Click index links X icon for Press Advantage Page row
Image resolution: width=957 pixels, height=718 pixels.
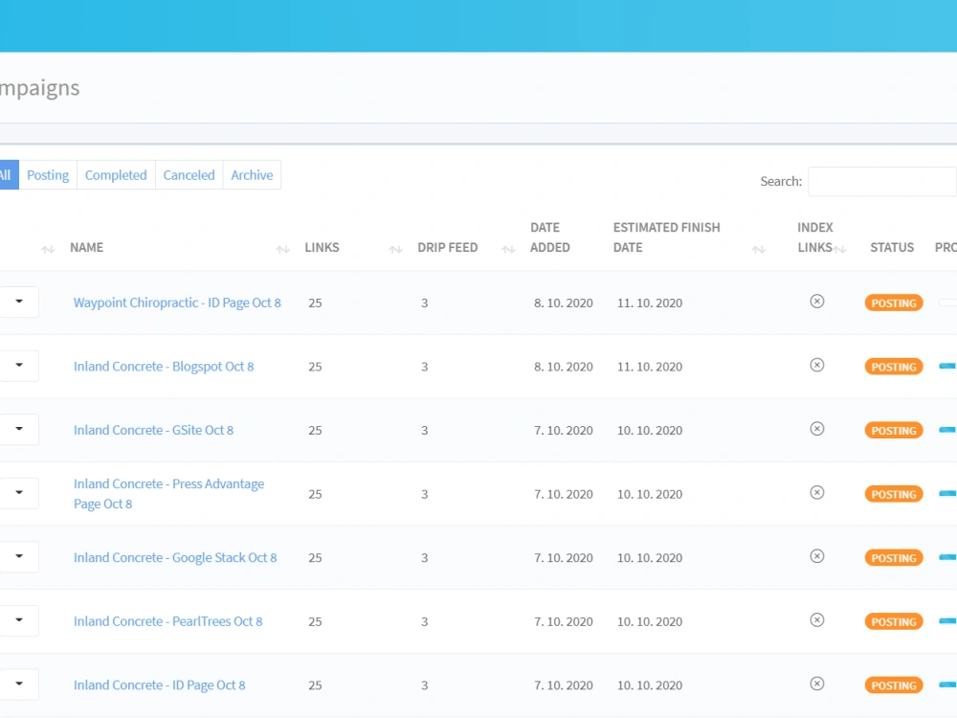(816, 493)
